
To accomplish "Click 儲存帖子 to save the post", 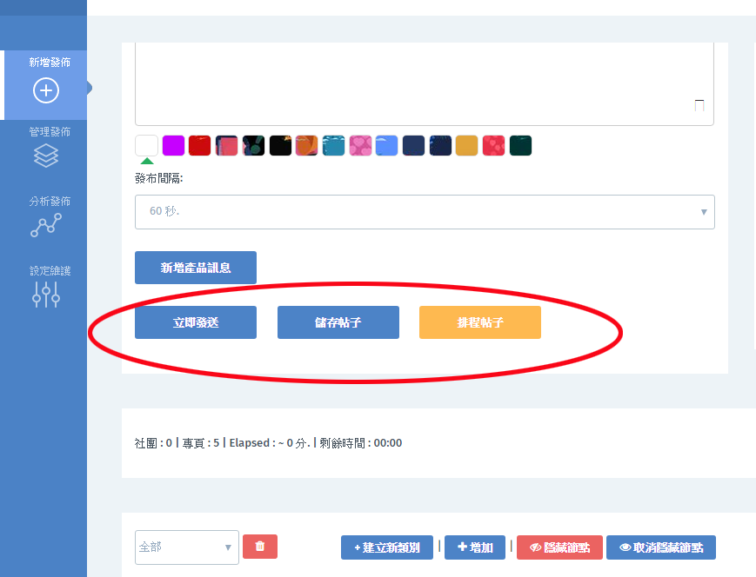I will (x=338, y=322).
